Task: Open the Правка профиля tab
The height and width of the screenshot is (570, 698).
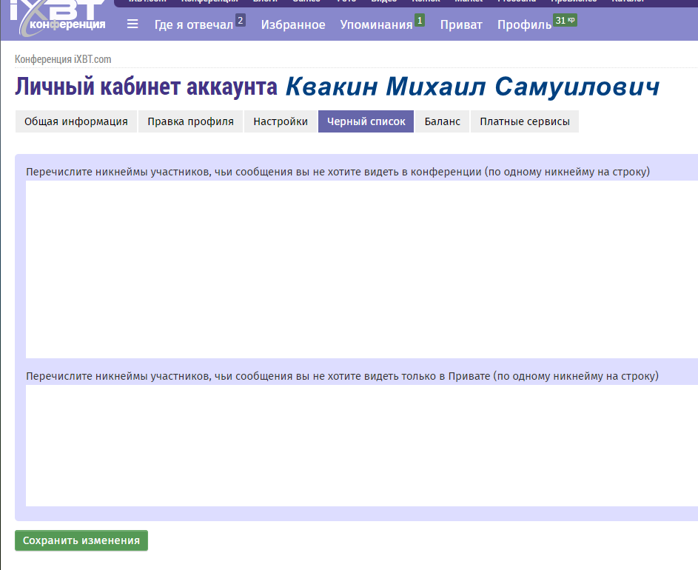Action: pos(190,122)
